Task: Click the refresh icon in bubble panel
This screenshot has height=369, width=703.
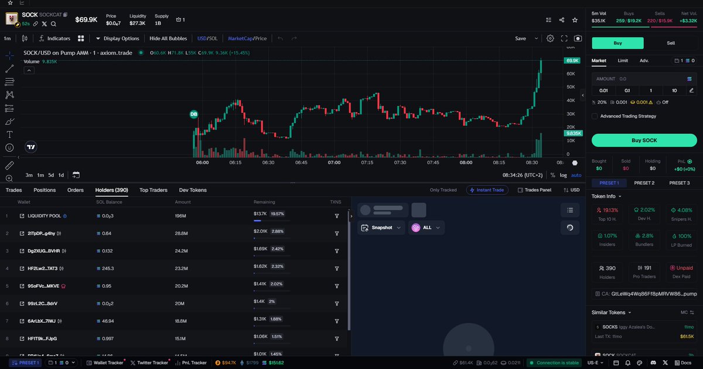Action: click(570, 227)
